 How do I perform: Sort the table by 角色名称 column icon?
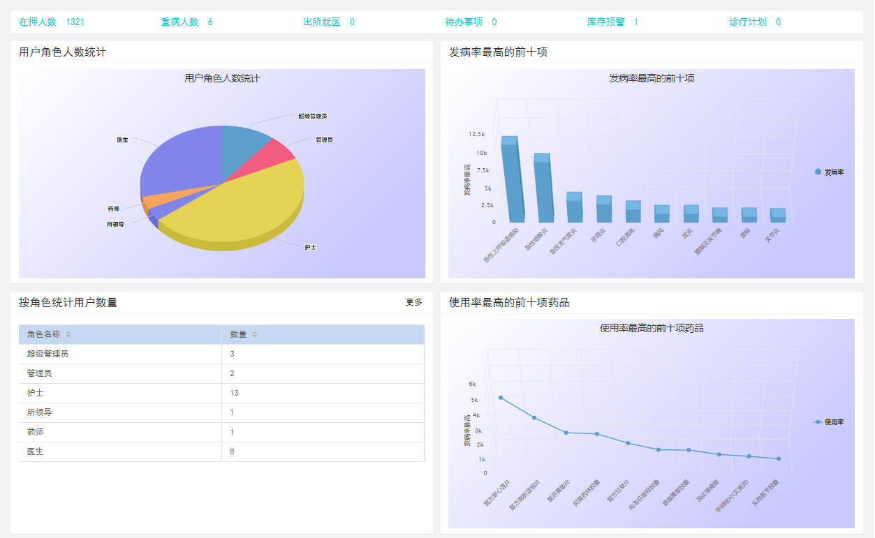[x=68, y=335]
